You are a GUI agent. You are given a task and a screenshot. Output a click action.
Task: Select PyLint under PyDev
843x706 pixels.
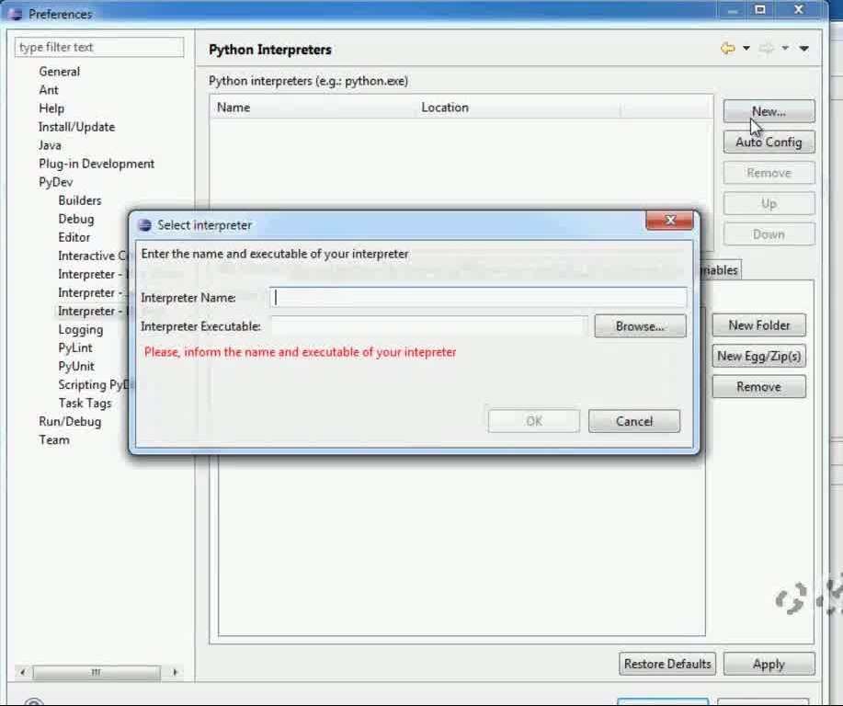[75, 347]
